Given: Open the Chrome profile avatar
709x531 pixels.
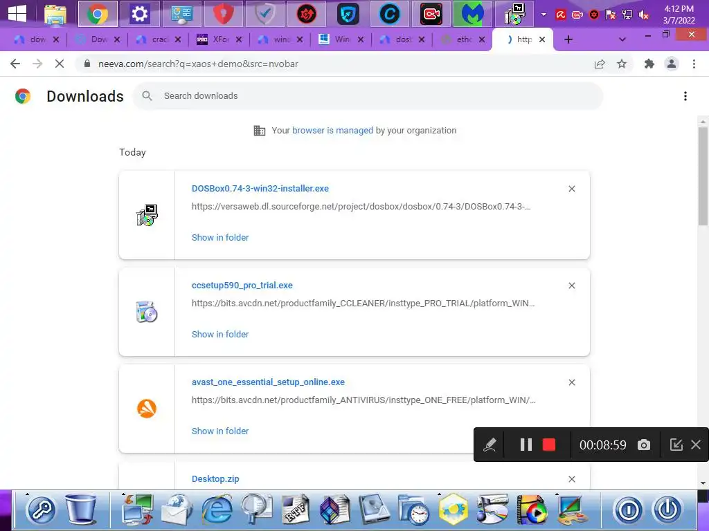Looking at the screenshot, I should pyautogui.click(x=672, y=64).
